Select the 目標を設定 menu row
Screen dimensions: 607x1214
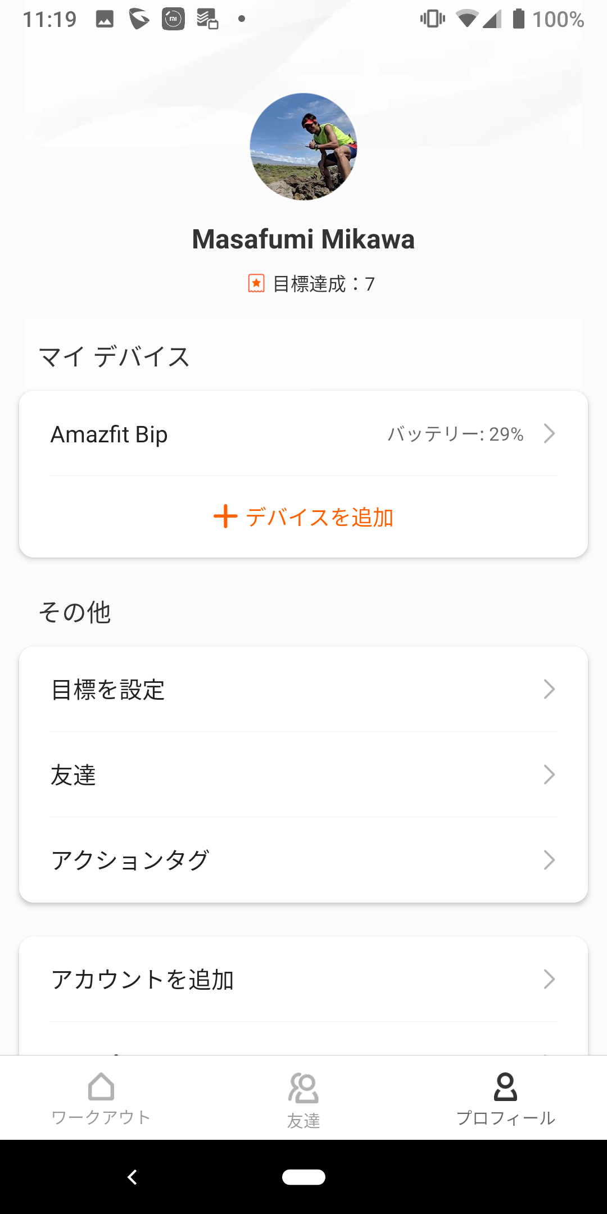point(303,689)
